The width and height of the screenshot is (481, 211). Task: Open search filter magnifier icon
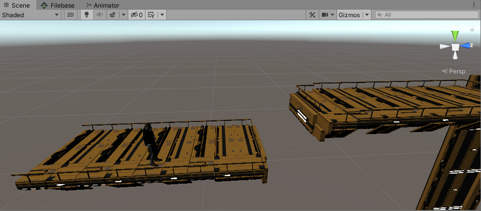[380, 15]
